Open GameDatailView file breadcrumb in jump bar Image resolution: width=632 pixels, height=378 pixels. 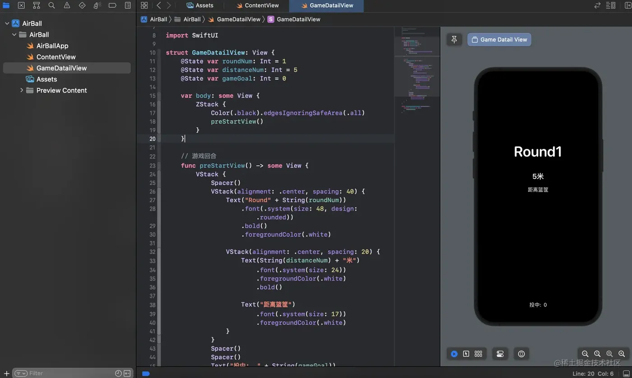(234, 19)
